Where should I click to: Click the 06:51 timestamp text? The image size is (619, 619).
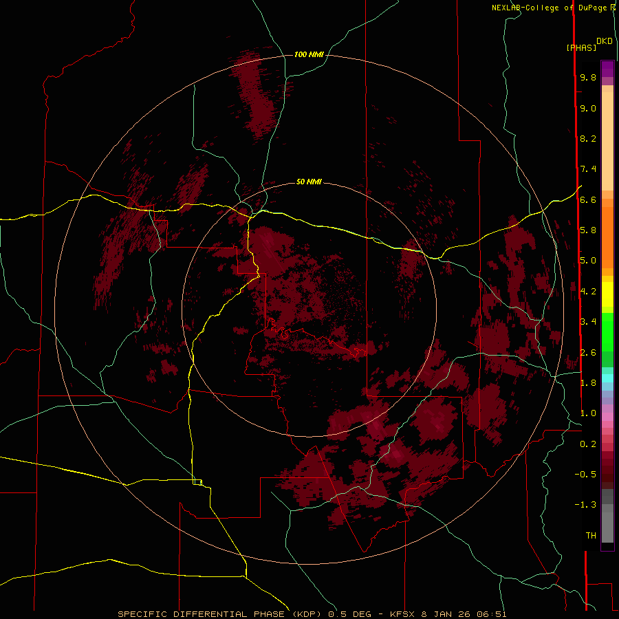492,614
